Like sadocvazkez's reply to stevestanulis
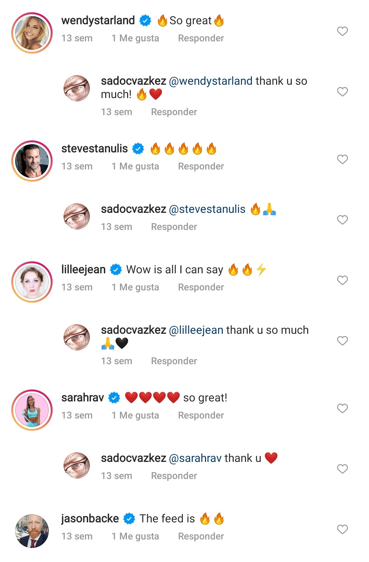The image size is (369, 562). coord(342,220)
